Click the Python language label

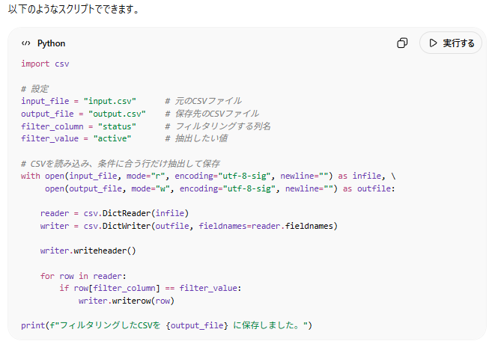point(51,43)
